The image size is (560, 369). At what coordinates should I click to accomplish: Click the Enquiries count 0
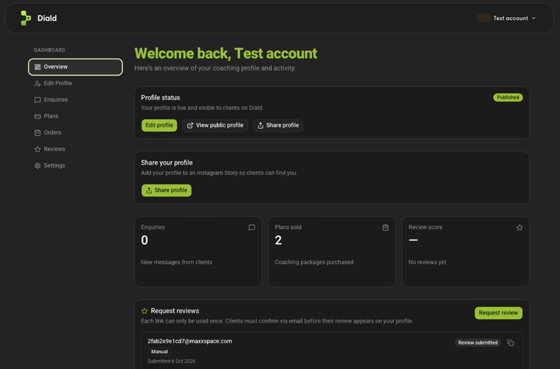(x=144, y=240)
